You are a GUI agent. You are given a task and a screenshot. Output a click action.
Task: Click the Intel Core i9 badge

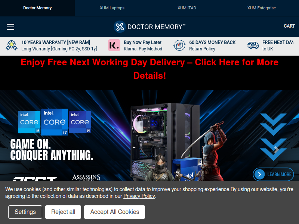(x=80, y=122)
